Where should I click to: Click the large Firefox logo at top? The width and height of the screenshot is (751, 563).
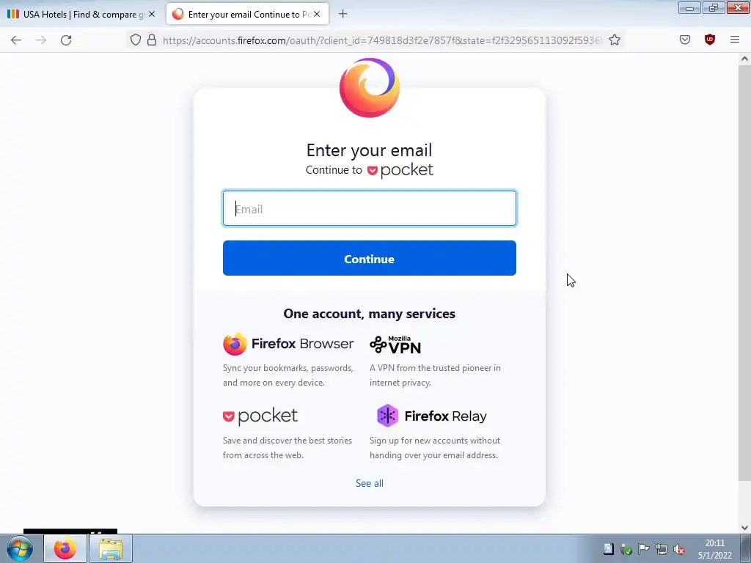point(370,88)
